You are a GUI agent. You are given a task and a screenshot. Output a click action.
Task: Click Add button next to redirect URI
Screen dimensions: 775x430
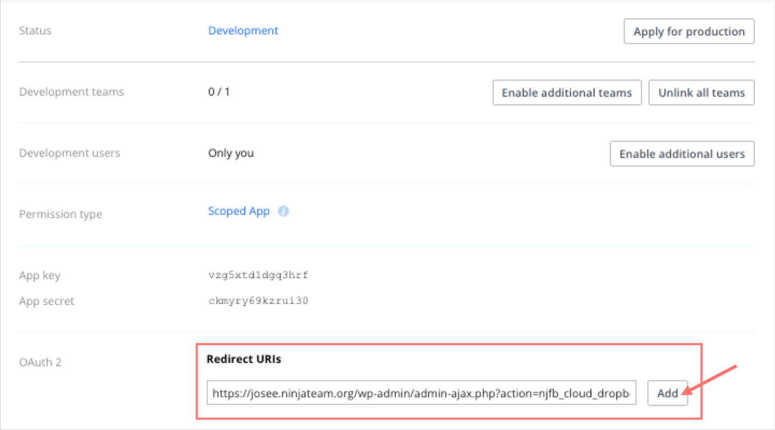coord(667,393)
